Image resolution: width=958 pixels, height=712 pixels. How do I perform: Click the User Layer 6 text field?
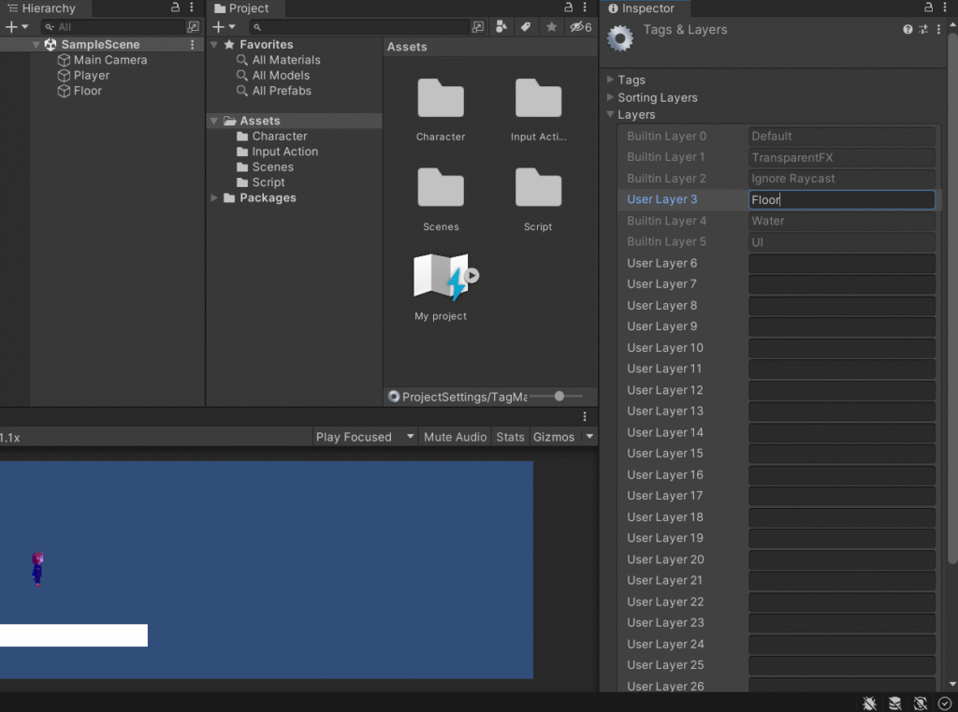coord(841,264)
